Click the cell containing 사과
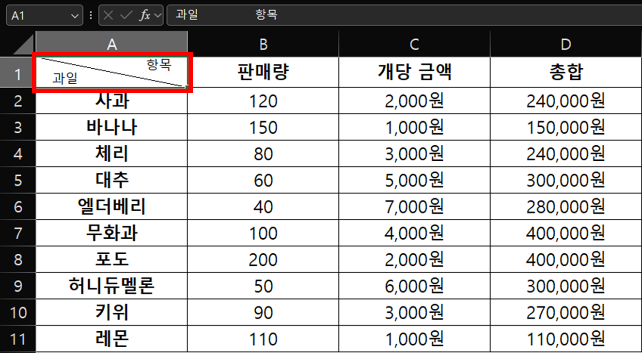The image size is (642, 353). click(111, 100)
